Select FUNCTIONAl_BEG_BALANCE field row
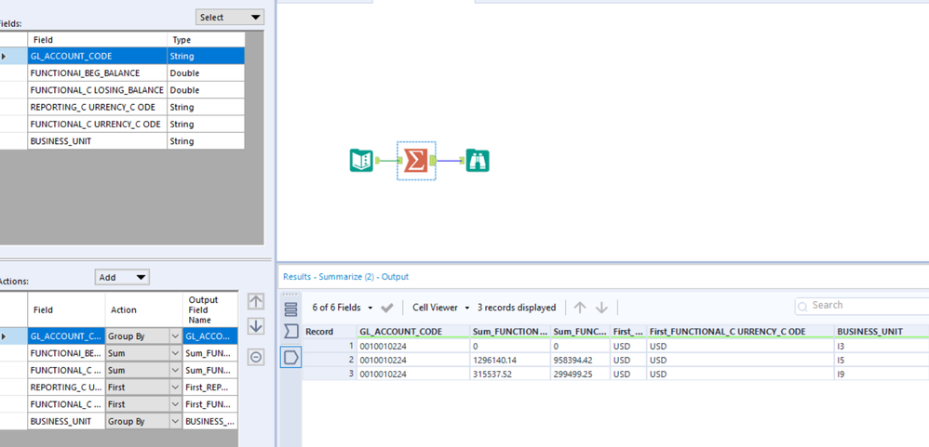 [136, 73]
